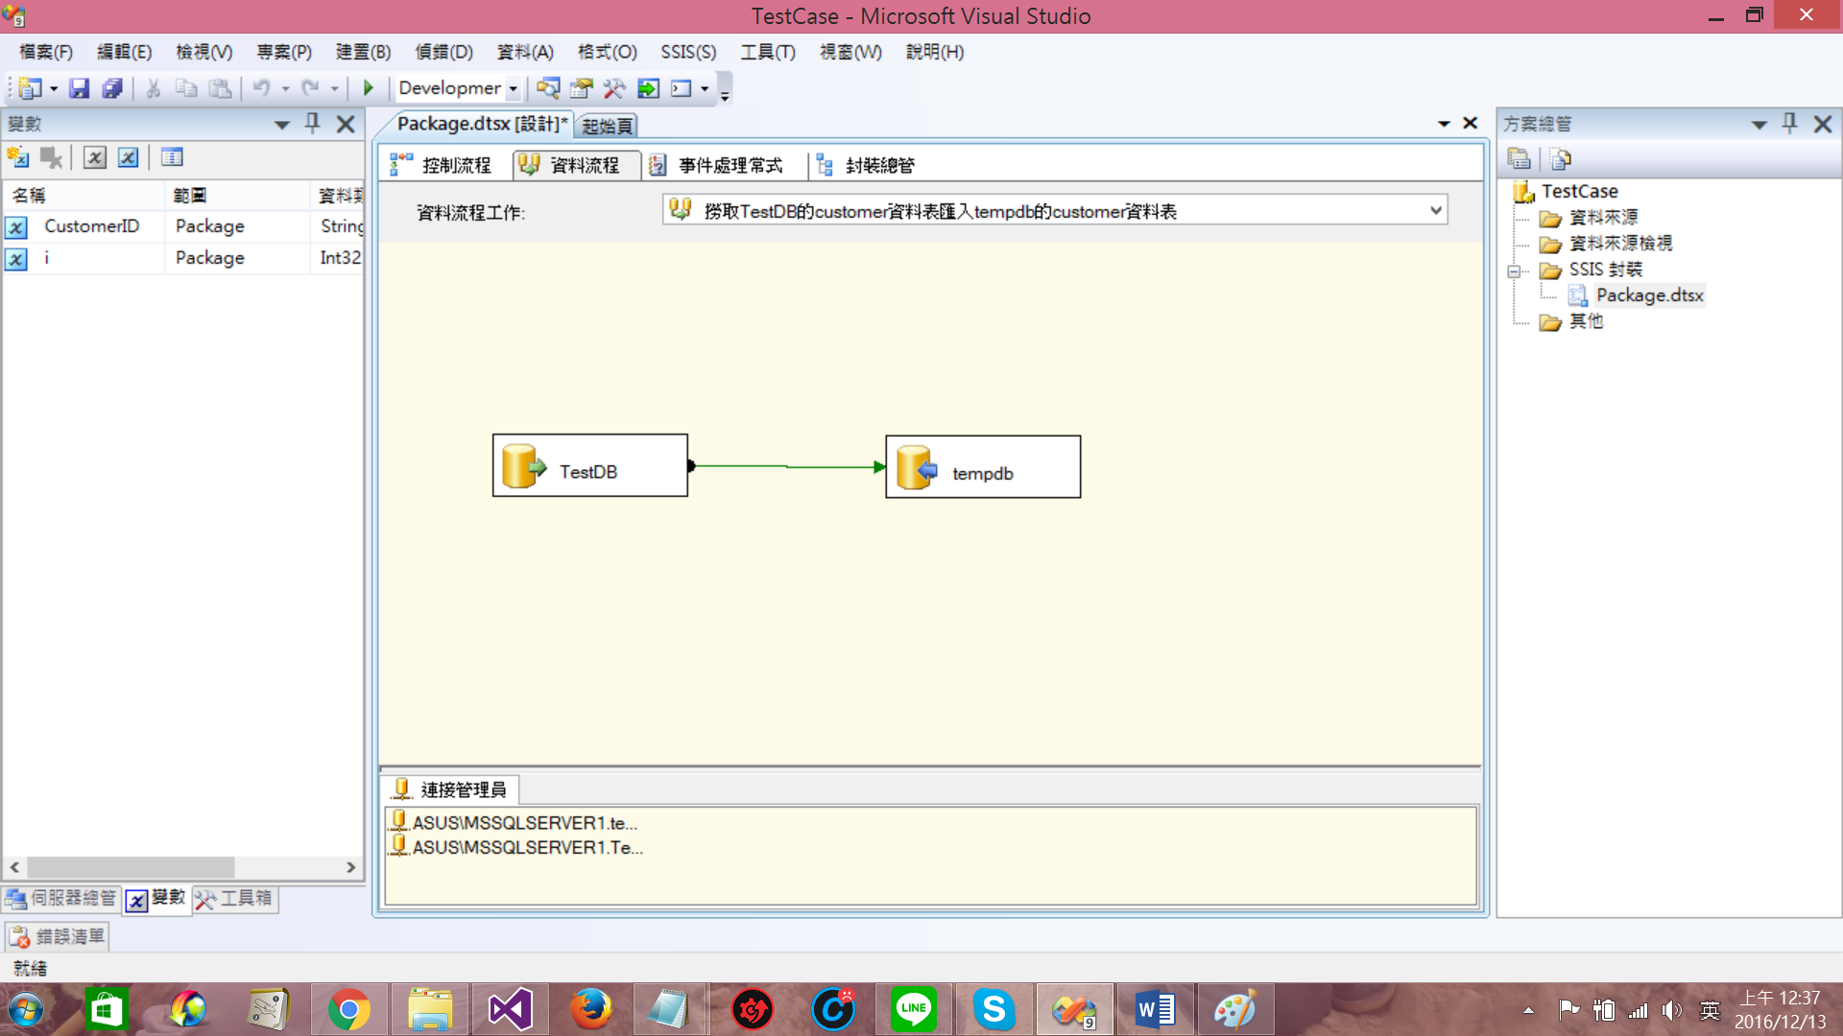Open Firefox from the taskbar

(590, 1009)
